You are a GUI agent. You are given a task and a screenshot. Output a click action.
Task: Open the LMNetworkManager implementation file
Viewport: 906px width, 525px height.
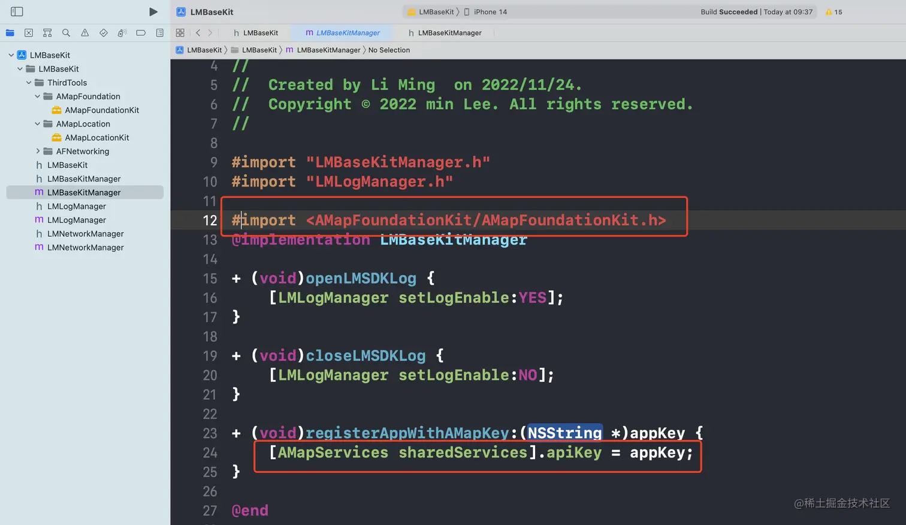pos(84,248)
